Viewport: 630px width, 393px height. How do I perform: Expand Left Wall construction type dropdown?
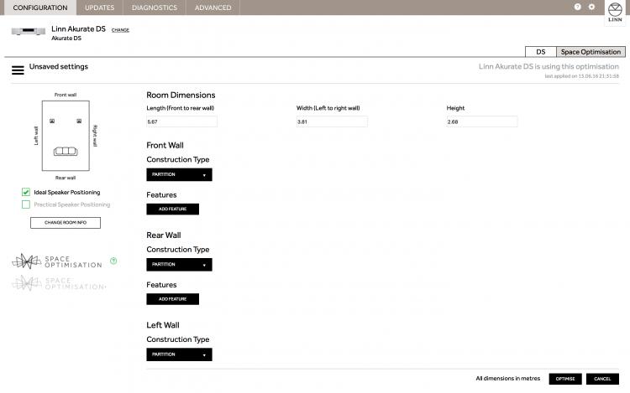[179, 354]
